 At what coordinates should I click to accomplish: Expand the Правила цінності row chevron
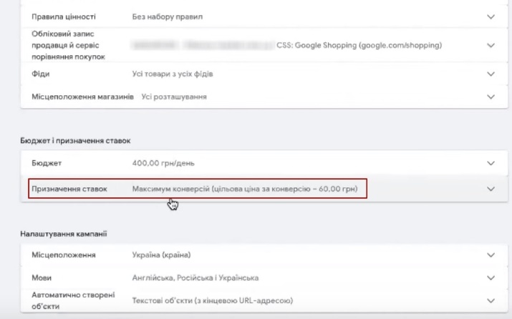tap(491, 16)
